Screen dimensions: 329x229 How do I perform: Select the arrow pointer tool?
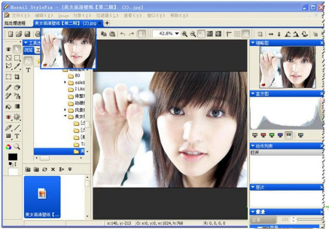pyautogui.click(x=17, y=49)
